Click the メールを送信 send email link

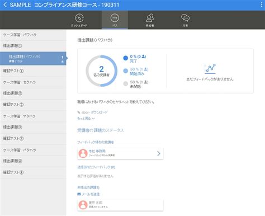coord(91,194)
